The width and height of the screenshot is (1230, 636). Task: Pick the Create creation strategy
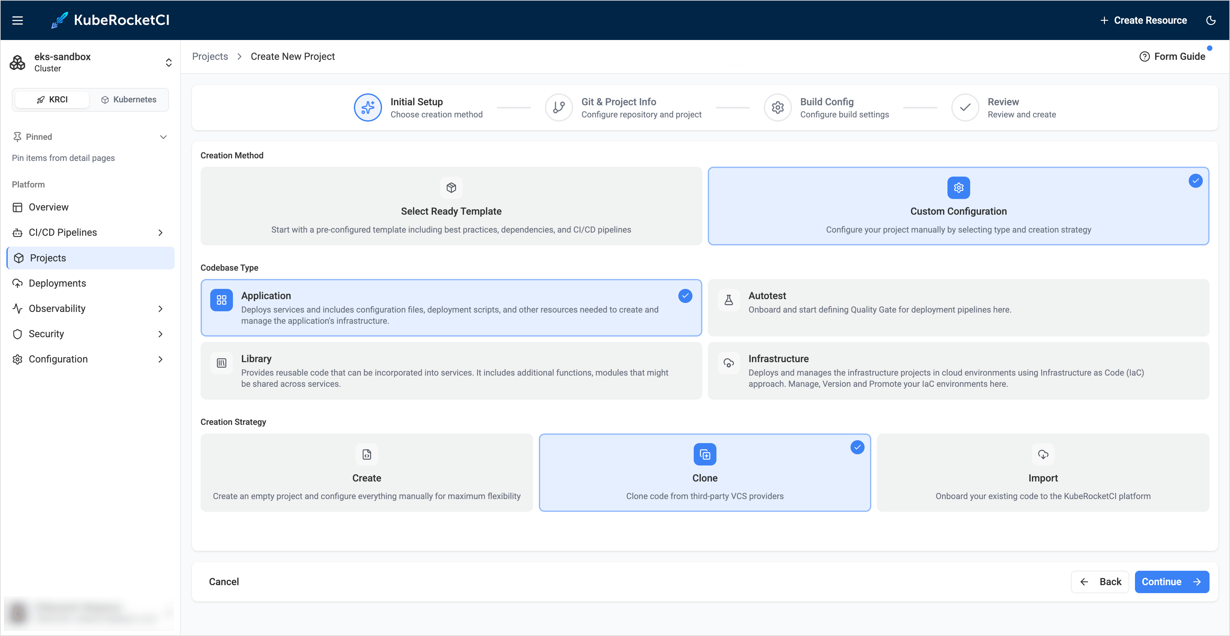coord(367,473)
